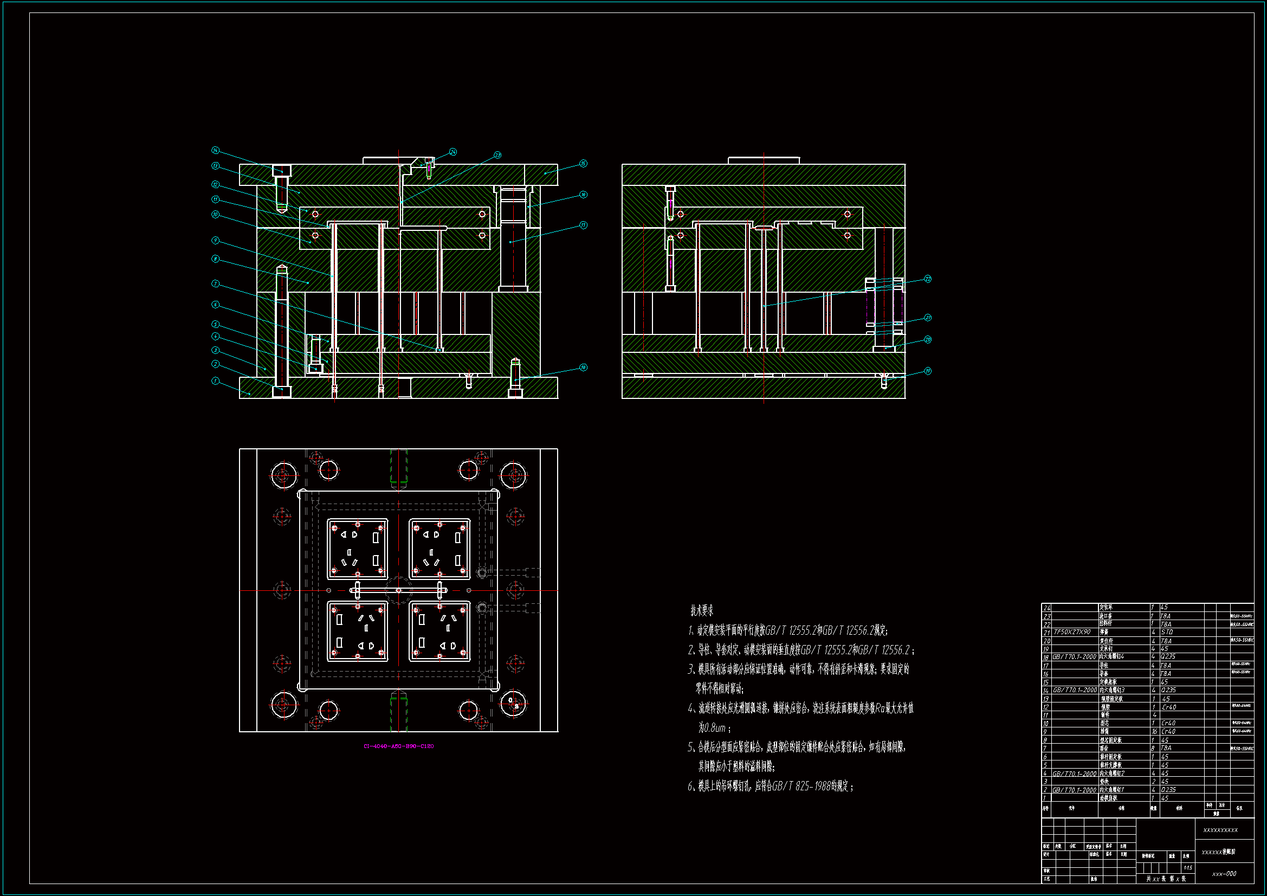Click part balloon number 24
Screen dimensions: 1267x896
tap(453, 152)
